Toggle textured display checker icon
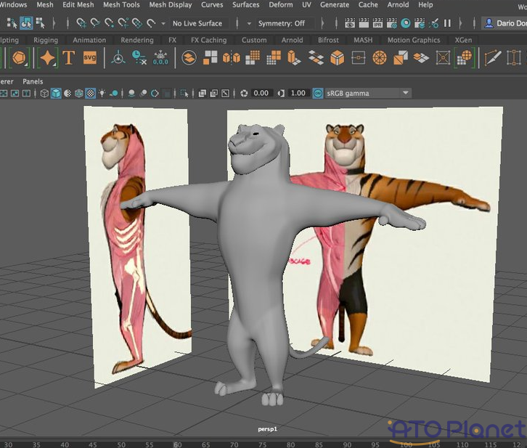 pos(91,93)
